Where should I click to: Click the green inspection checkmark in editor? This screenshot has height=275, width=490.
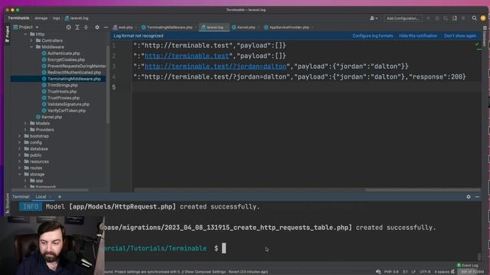click(477, 44)
